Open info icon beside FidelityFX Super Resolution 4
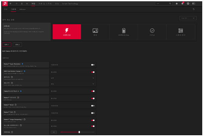Image resolution: width=204 pixels, height=137 pixels. coord(21,91)
